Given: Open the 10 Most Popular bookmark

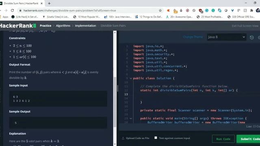Looking at the screenshot, I should click(x=87, y=17).
